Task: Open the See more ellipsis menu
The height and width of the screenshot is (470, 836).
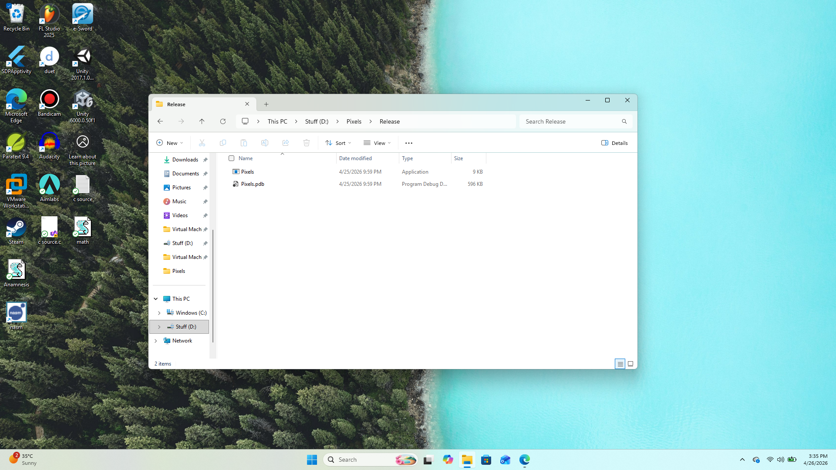Action: pos(408,143)
